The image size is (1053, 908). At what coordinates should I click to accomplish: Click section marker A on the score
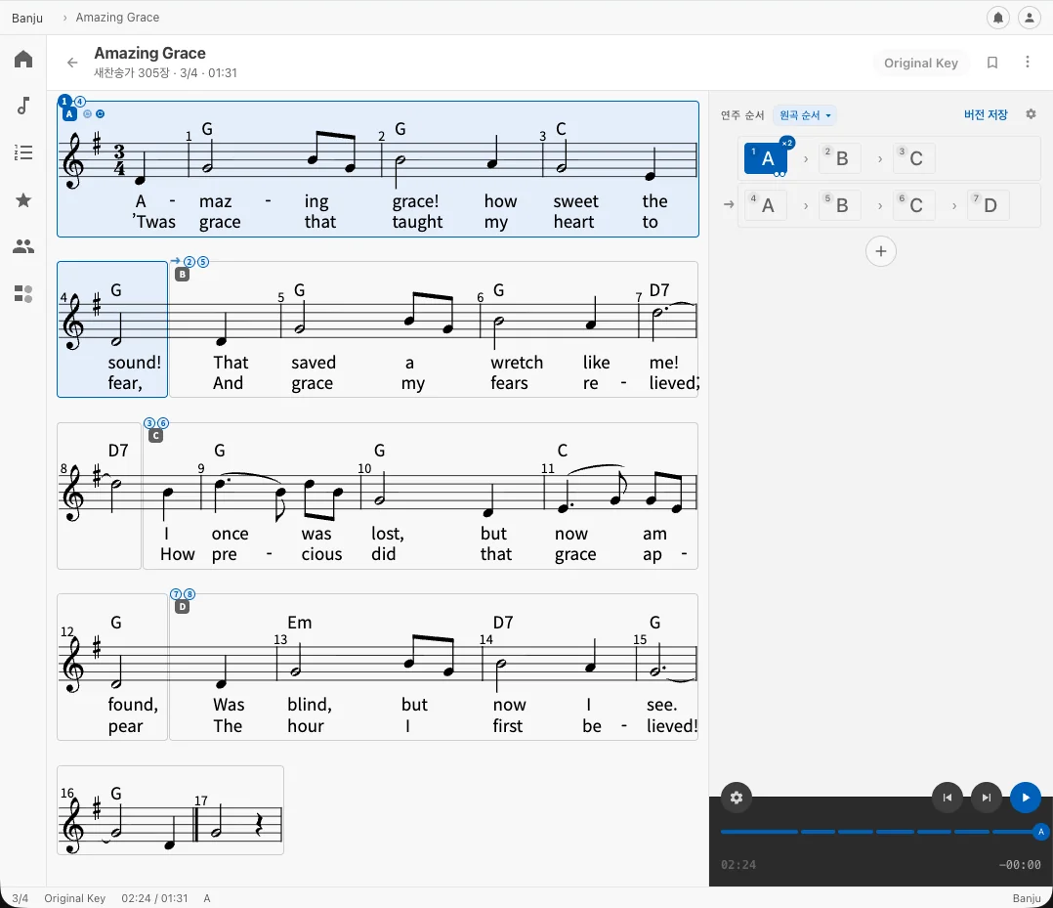click(x=69, y=114)
